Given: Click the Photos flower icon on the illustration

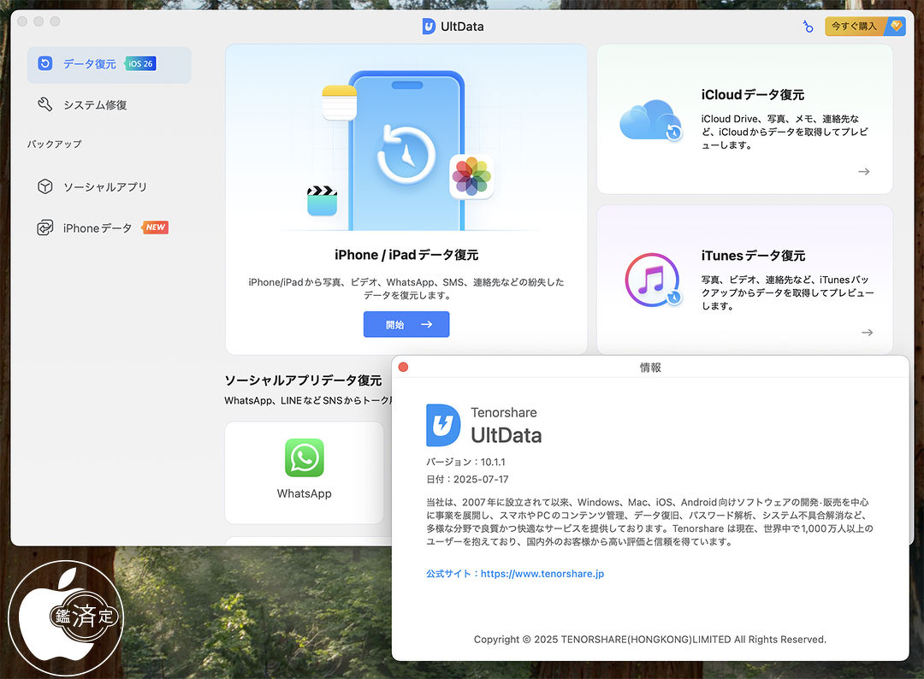Looking at the screenshot, I should pyautogui.click(x=471, y=176).
